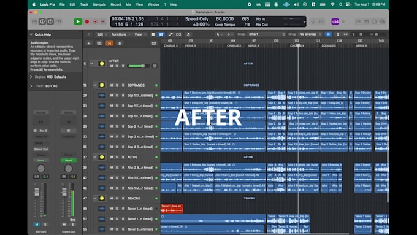
Task: Open the Drag No Overlap dropdown
Action: click(x=310, y=34)
